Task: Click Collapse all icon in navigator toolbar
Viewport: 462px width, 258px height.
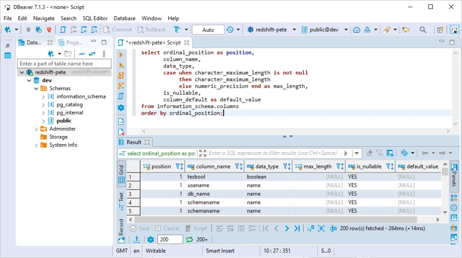Action: (x=82, y=54)
